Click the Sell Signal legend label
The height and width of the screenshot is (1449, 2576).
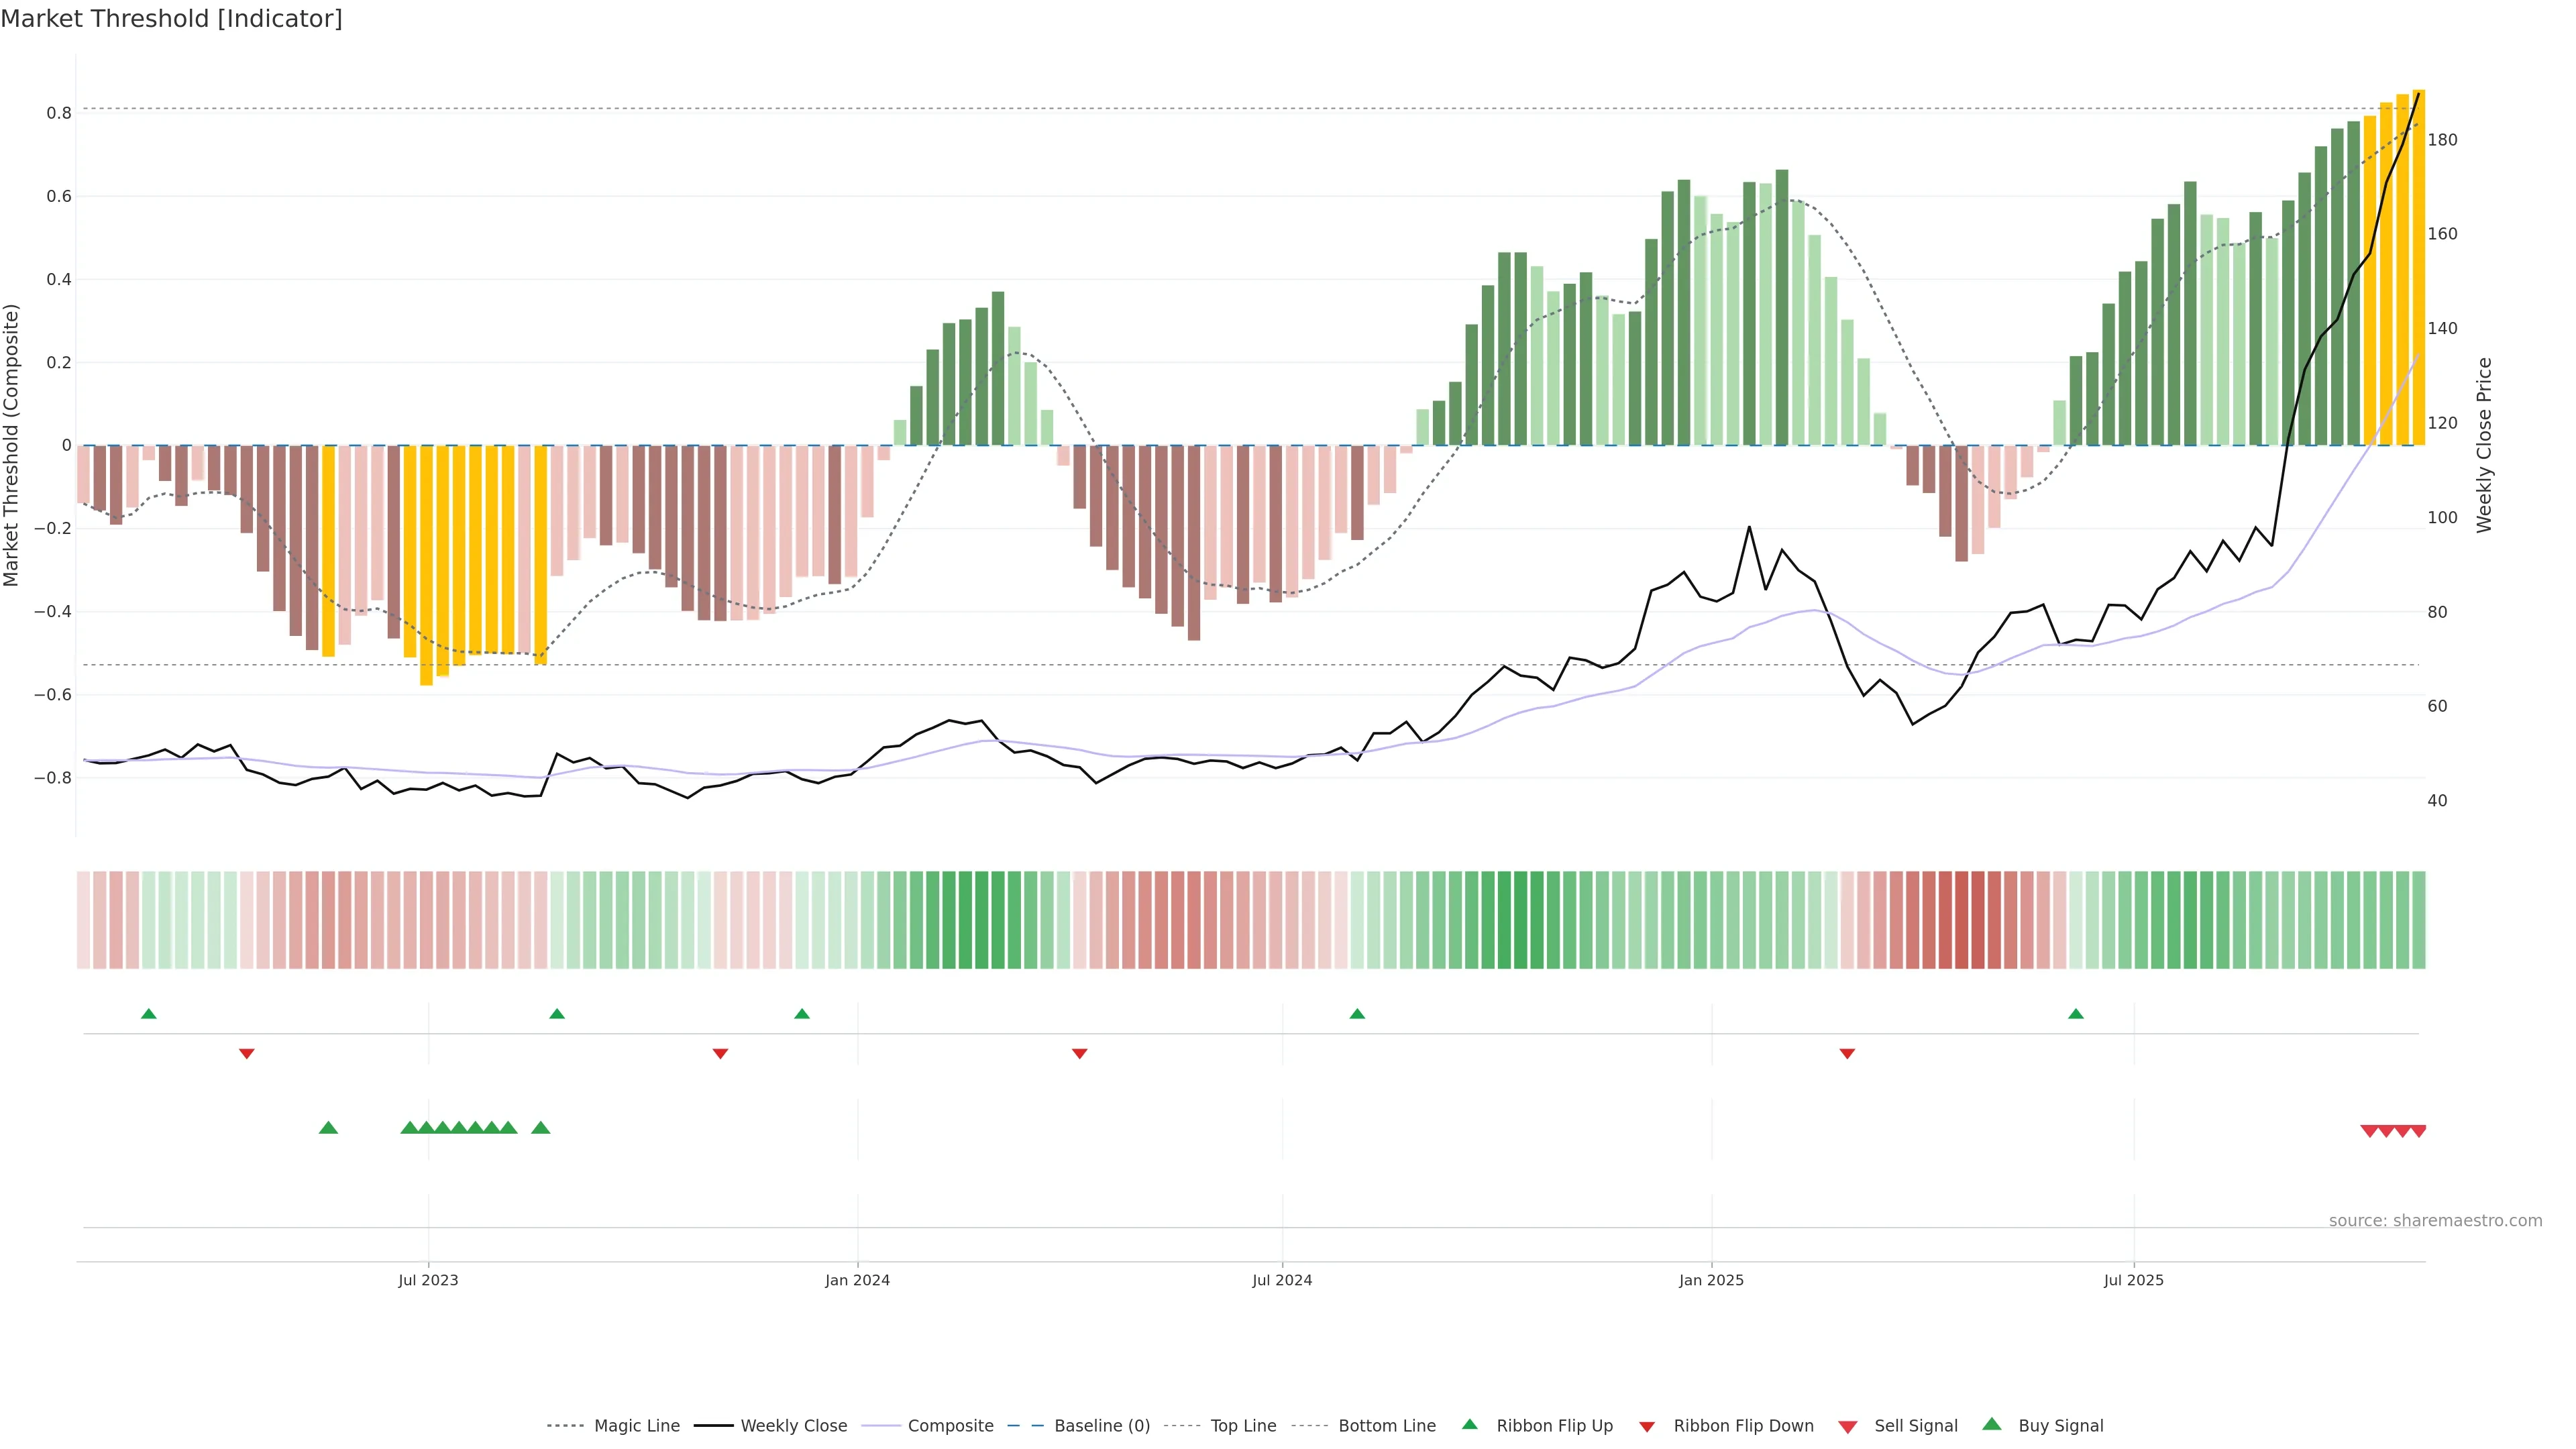(1915, 1426)
